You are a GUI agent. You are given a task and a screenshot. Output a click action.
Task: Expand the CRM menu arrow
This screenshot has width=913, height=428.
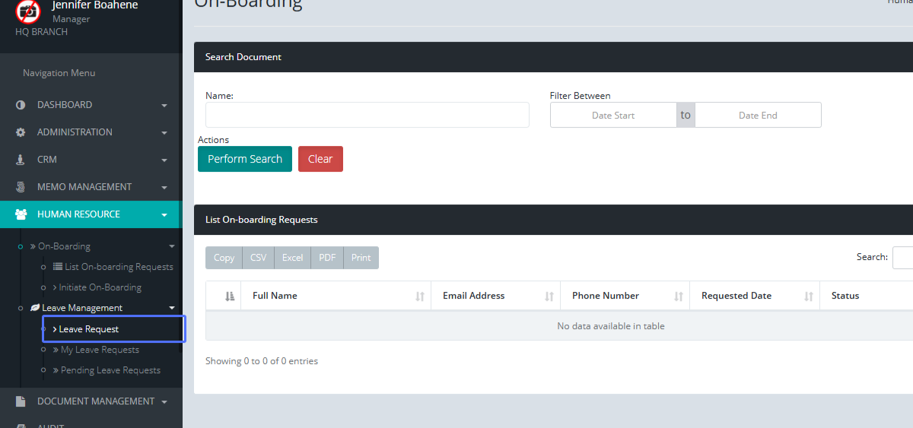coord(164,160)
